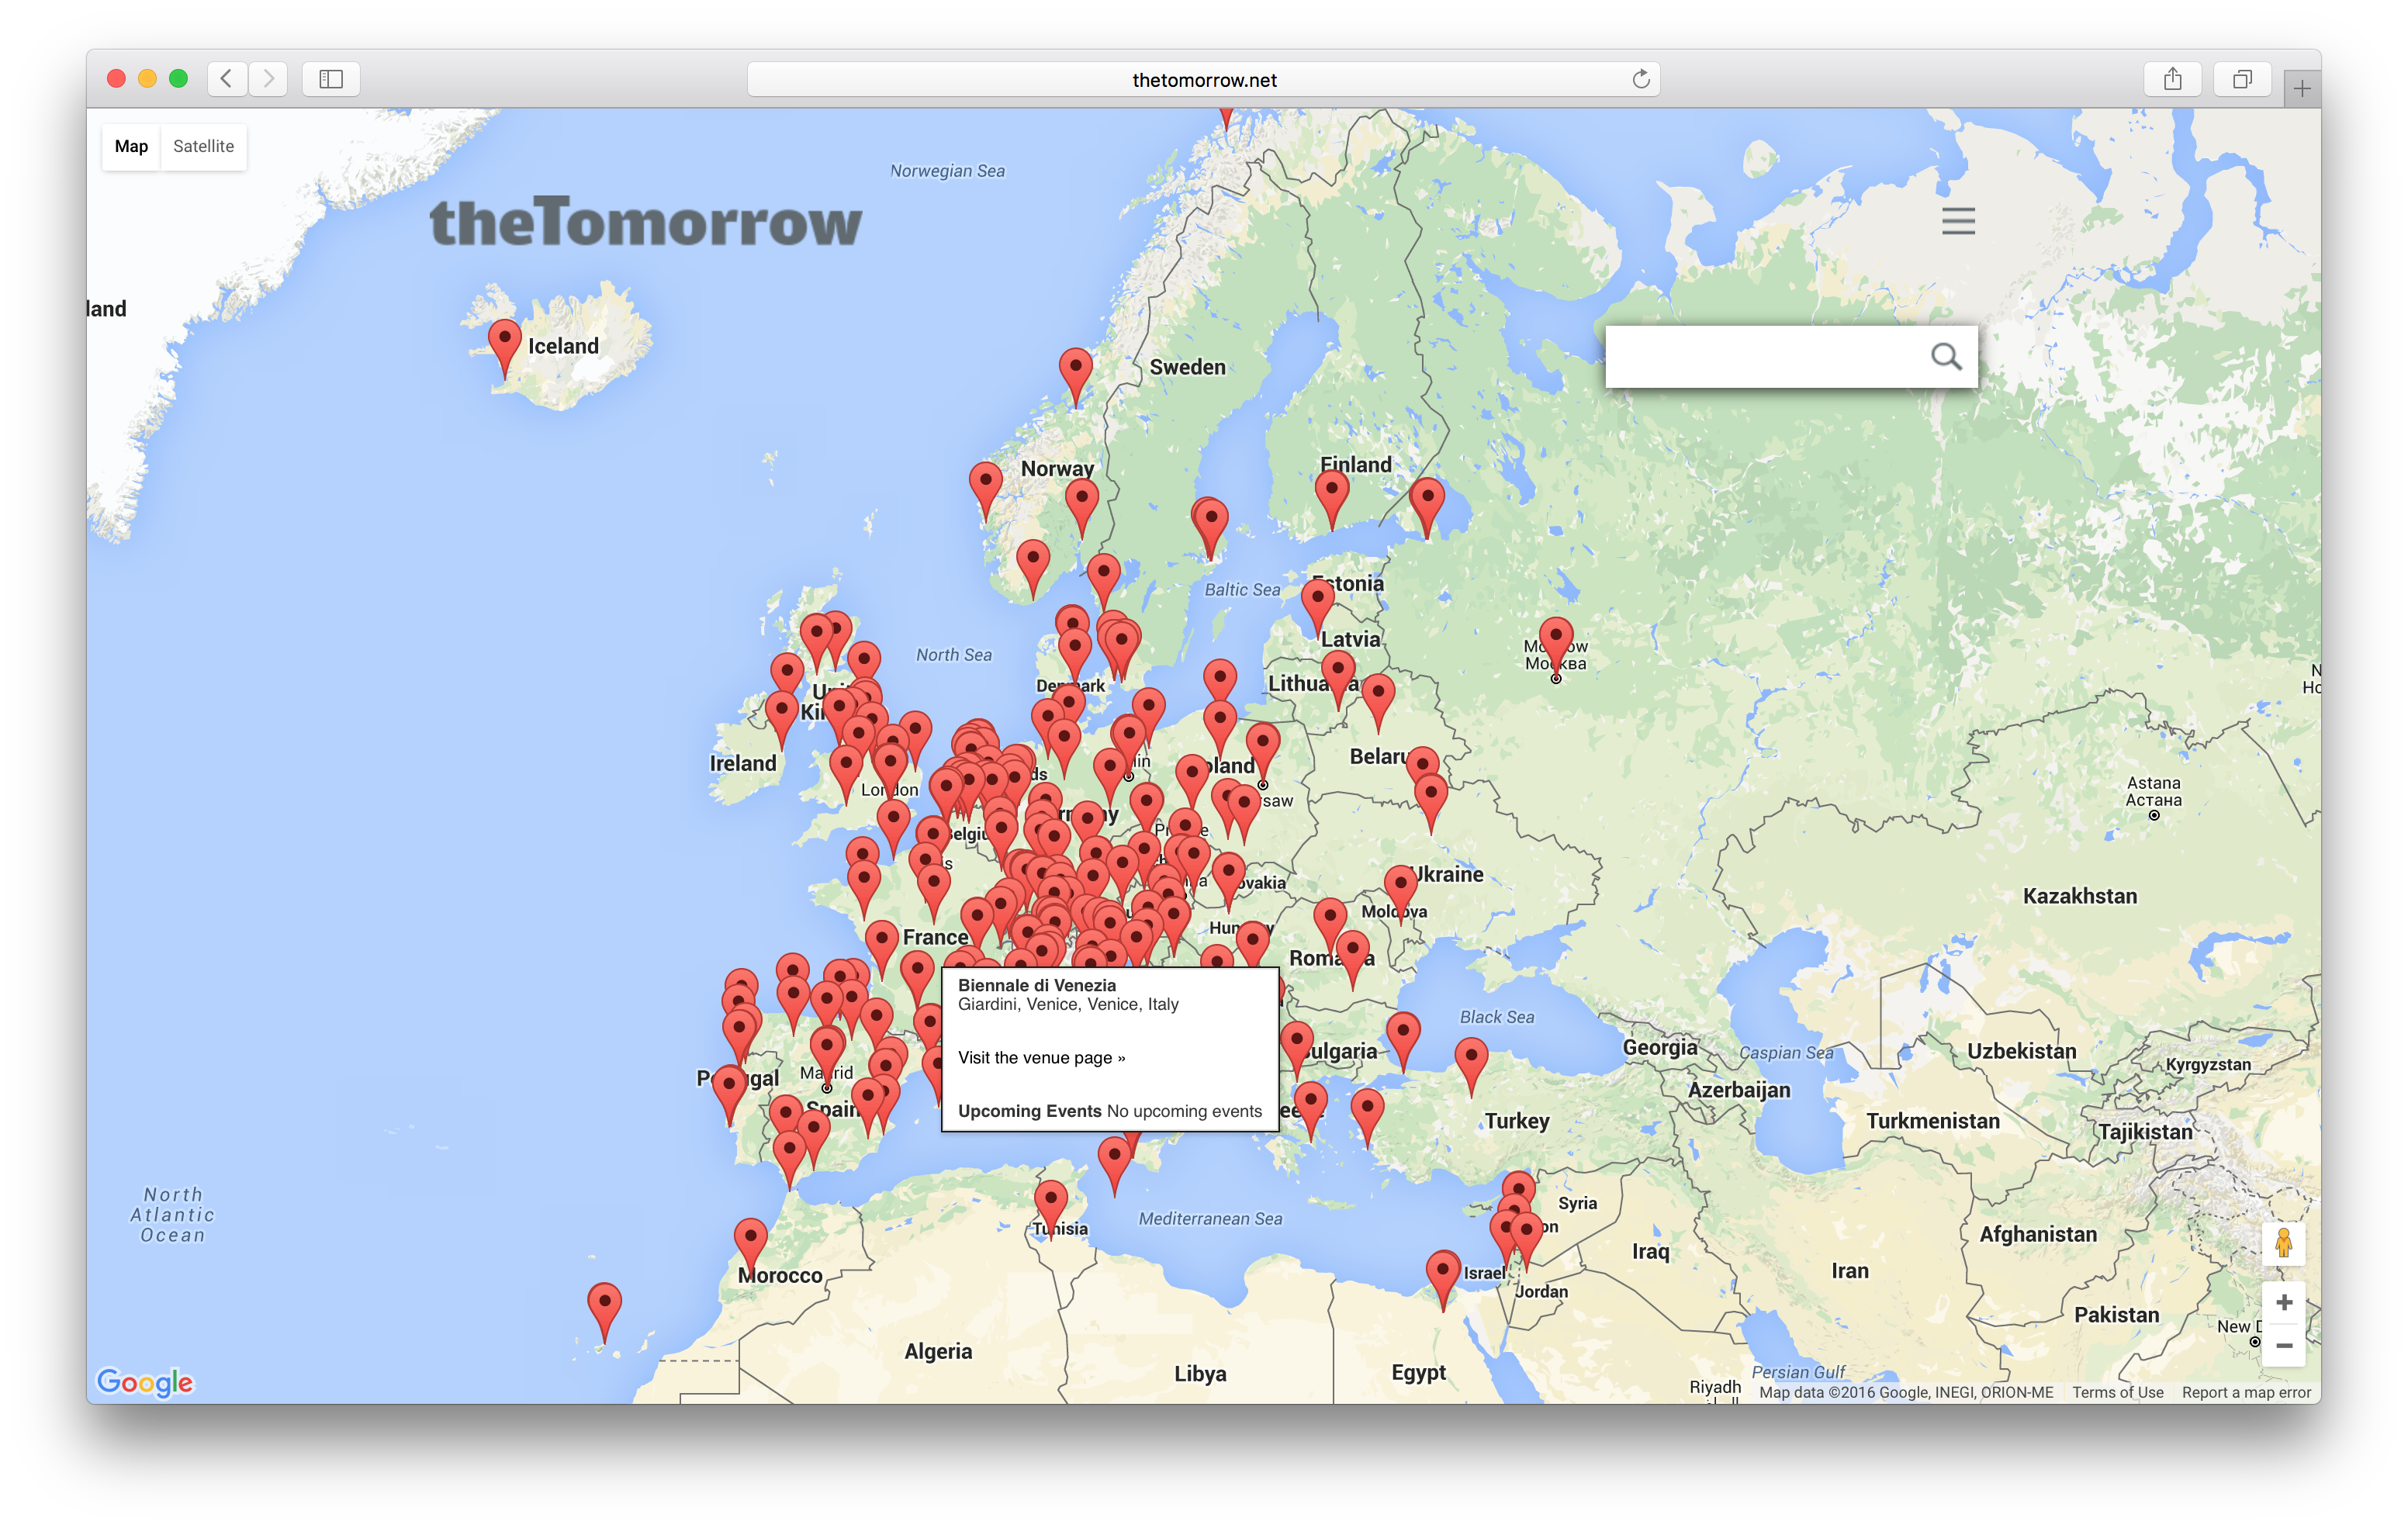Open the Terms of Use link
This screenshot has height=1528, width=2408.
coord(2117,1392)
